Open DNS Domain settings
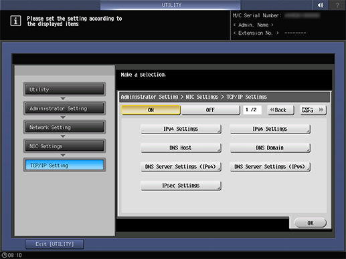The height and width of the screenshot is (259, 346). [270, 148]
